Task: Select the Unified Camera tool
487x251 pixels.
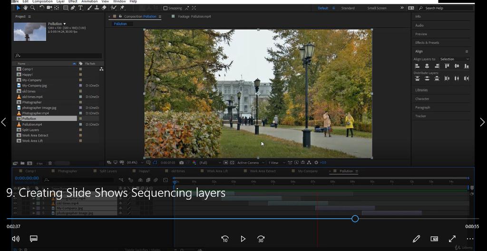Action: point(49,8)
